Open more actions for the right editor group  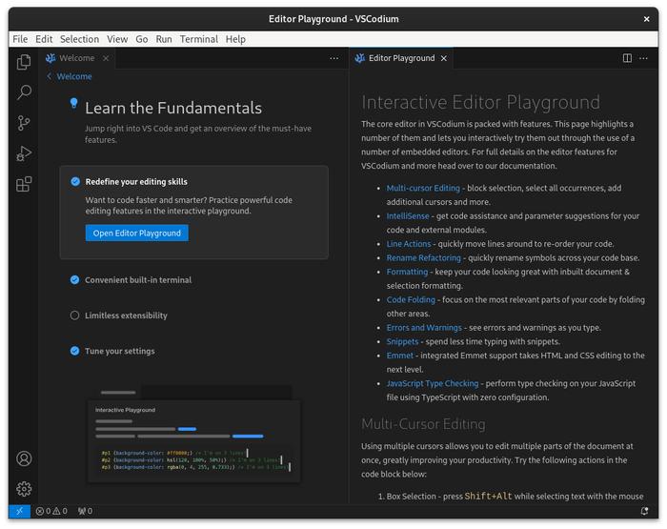(643, 58)
